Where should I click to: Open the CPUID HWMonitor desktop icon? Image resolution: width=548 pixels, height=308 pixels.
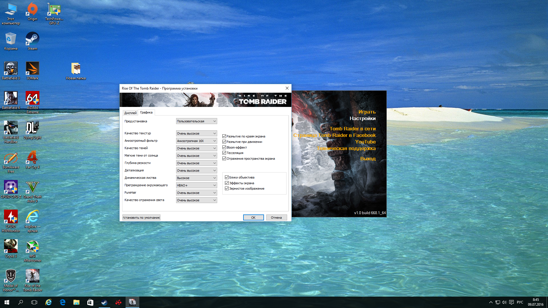click(x=11, y=217)
